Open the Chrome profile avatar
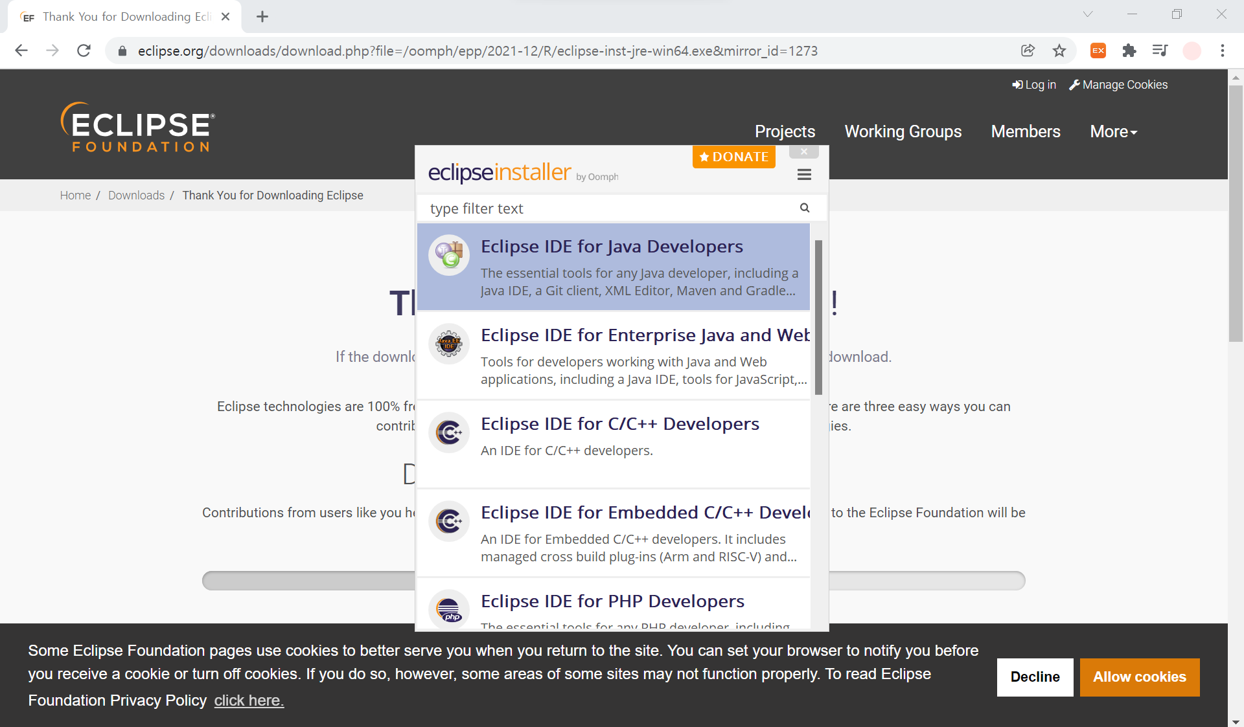Screen dimensions: 1244x727 (1192, 50)
